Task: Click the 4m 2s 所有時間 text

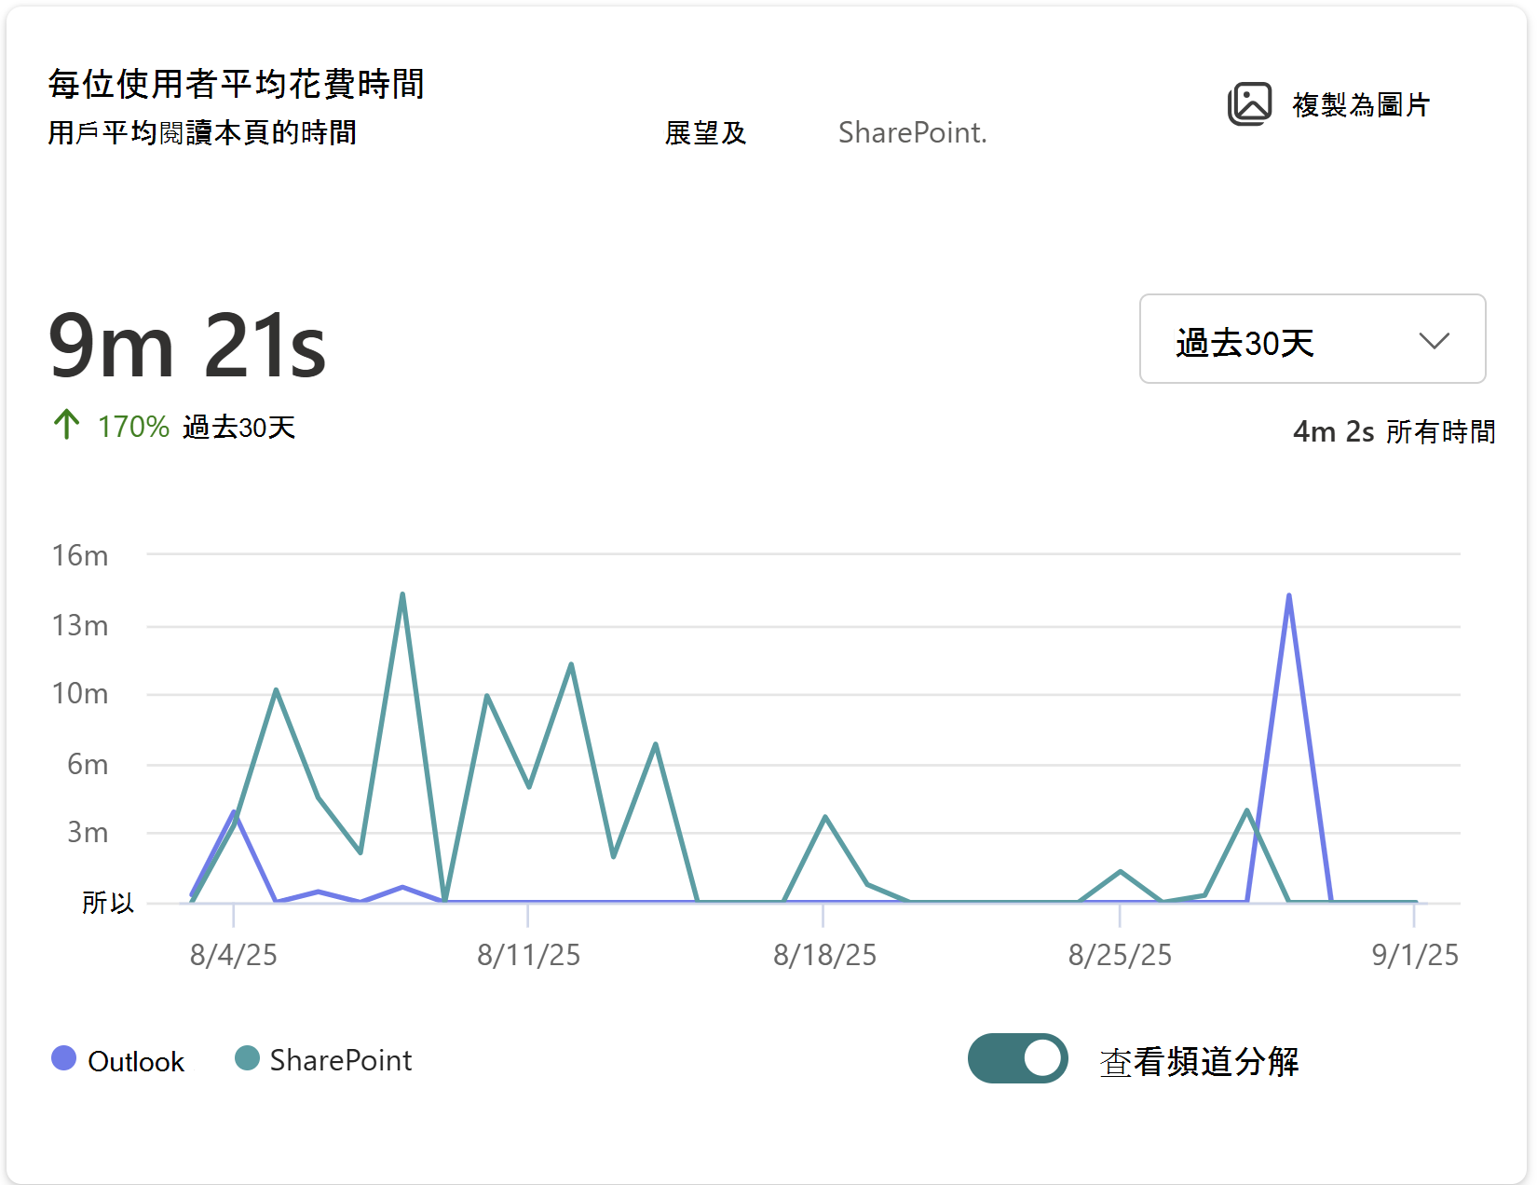Action: (x=1394, y=431)
